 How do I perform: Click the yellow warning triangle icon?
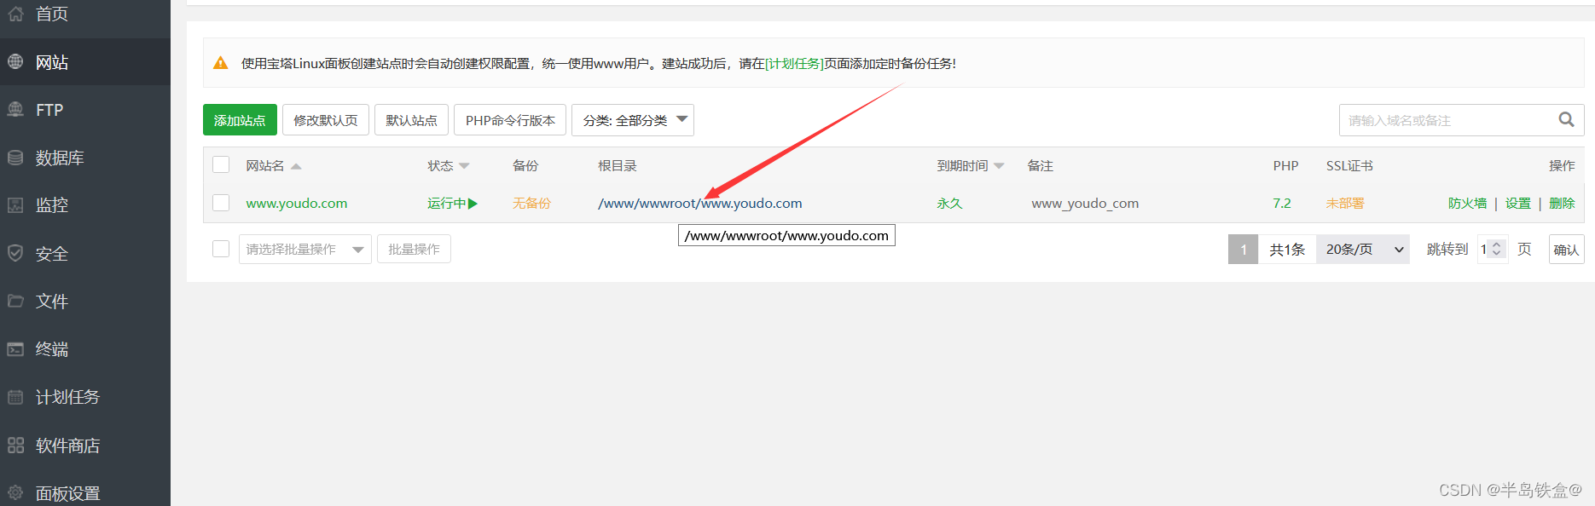click(x=221, y=63)
